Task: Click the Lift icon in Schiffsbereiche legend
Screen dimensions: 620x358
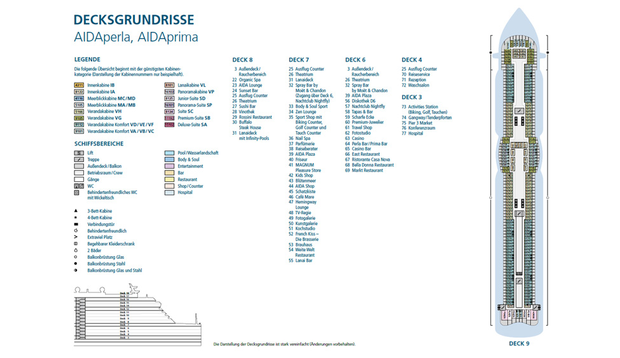Action: [x=79, y=153]
